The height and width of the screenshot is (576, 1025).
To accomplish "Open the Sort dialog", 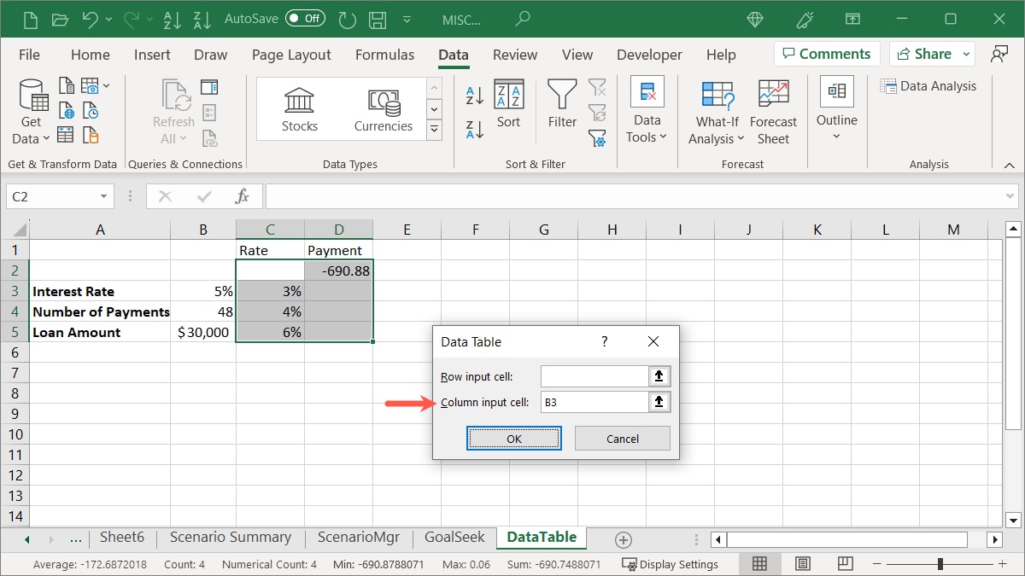I will pyautogui.click(x=508, y=108).
